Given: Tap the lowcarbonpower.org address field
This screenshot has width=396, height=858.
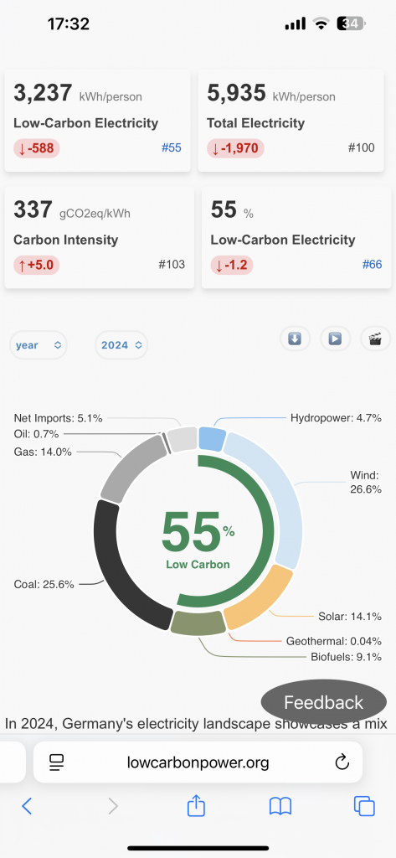Looking at the screenshot, I should coord(198,762).
